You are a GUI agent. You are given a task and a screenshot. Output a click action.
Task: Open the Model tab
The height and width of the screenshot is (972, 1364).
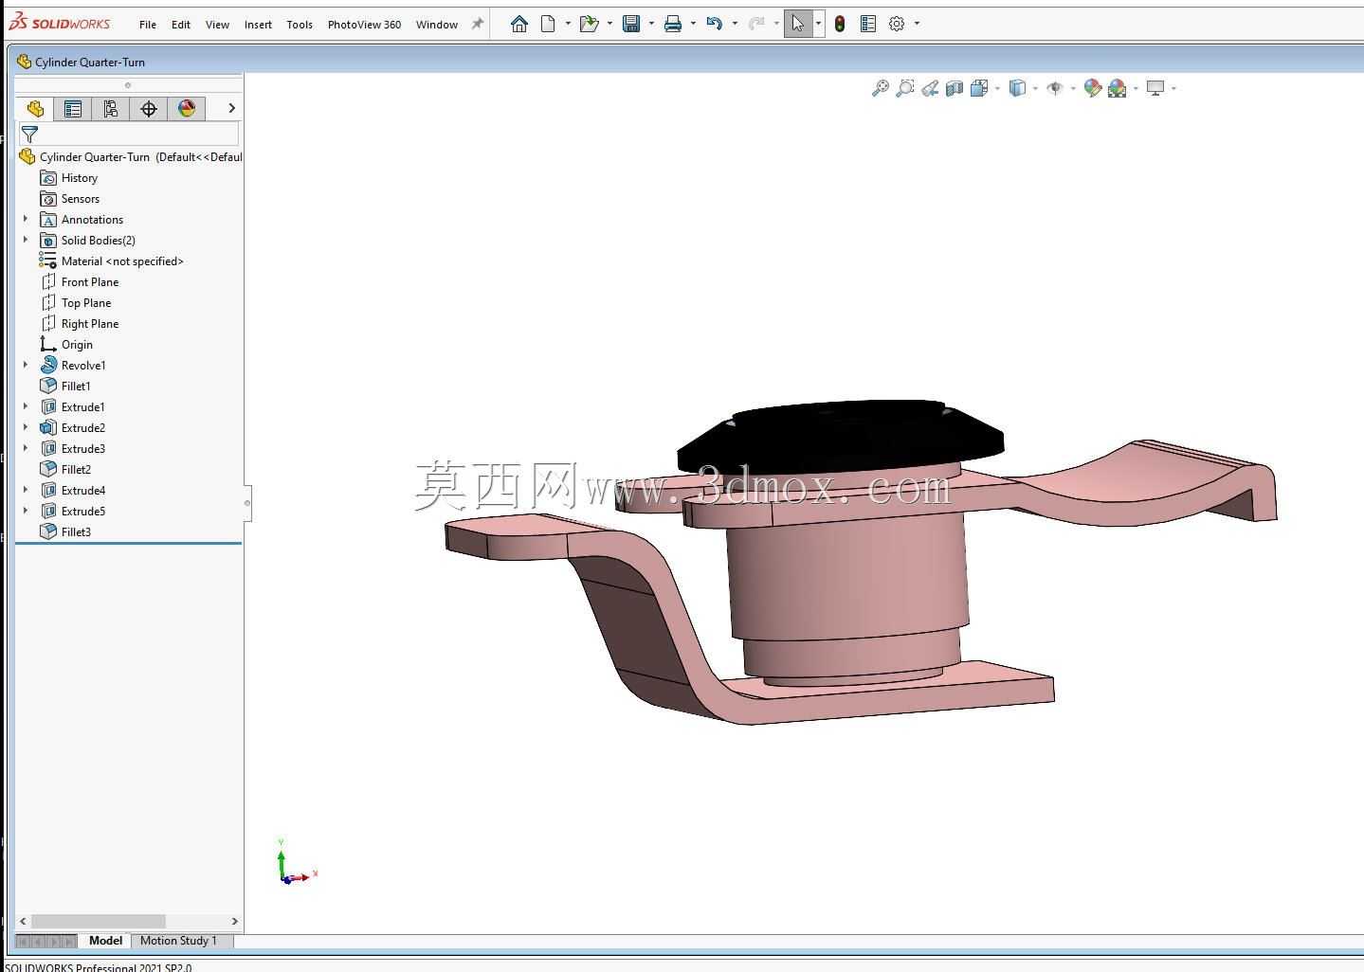pos(105,941)
